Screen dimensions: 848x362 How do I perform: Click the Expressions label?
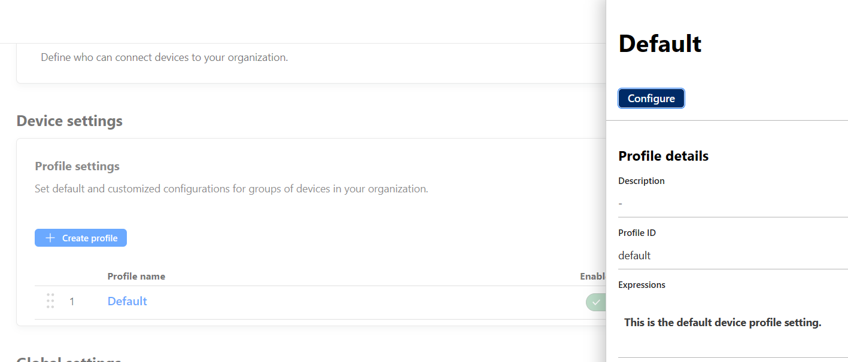(x=642, y=285)
